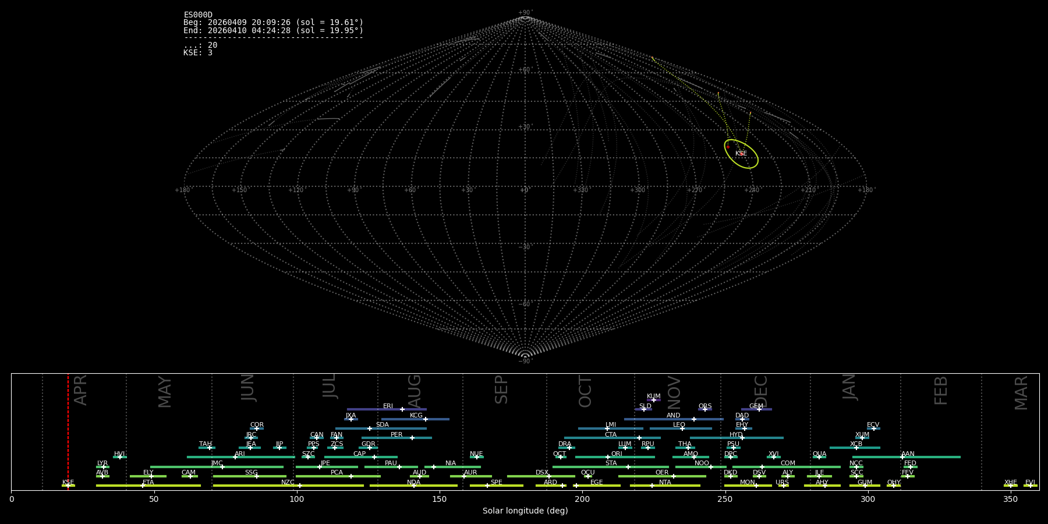Click the AUG month label
Image resolution: width=1048 pixels, height=524 pixels.
click(414, 391)
